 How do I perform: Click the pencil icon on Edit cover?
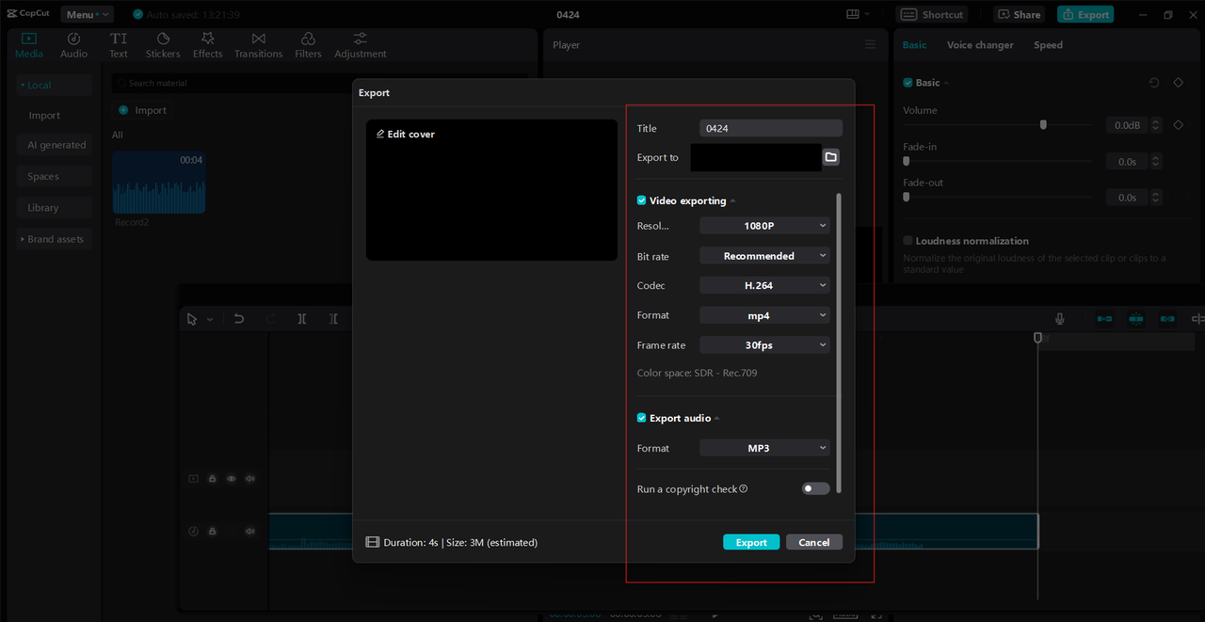coord(380,134)
